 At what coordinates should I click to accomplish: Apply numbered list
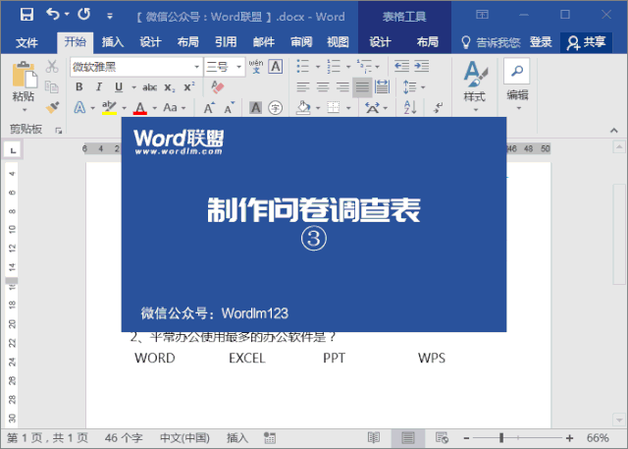pyautogui.click(x=334, y=66)
